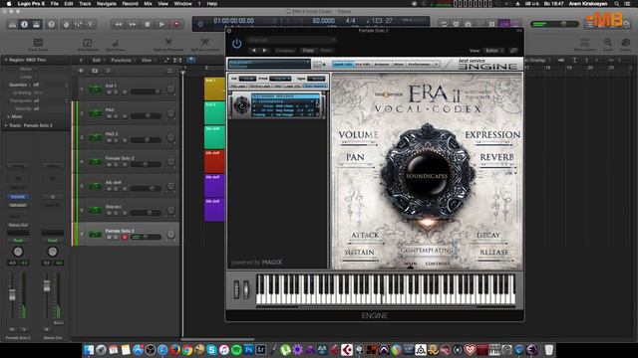638x358 pixels.
Task: Open the Mixer button in Logic toolbar
Action: [x=78, y=24]
